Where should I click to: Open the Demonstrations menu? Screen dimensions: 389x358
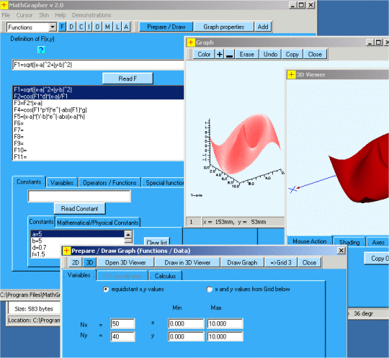pyautogui.click(x=91, y=15)
